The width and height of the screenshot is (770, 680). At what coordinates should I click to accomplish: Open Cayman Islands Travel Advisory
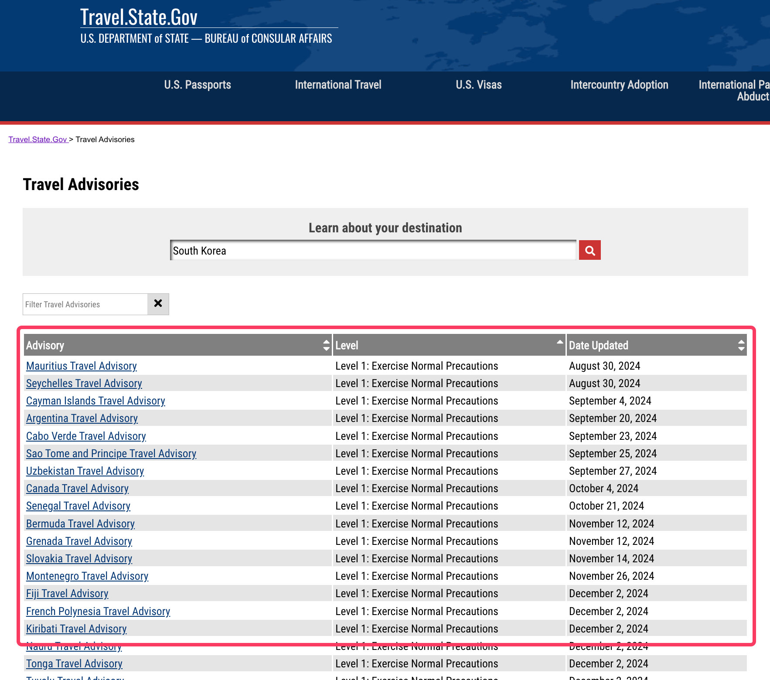pyautogui.click(x=95, y=401)
